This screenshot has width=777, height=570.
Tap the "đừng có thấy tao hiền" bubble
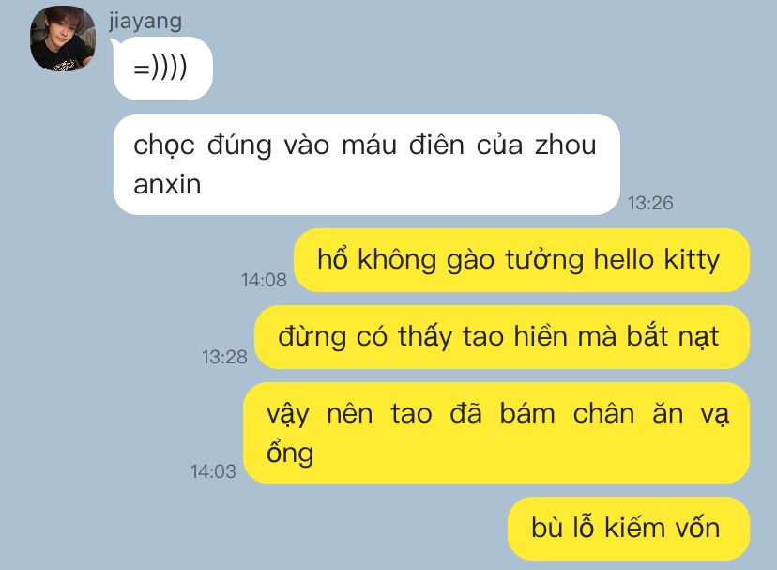(502, 337)
